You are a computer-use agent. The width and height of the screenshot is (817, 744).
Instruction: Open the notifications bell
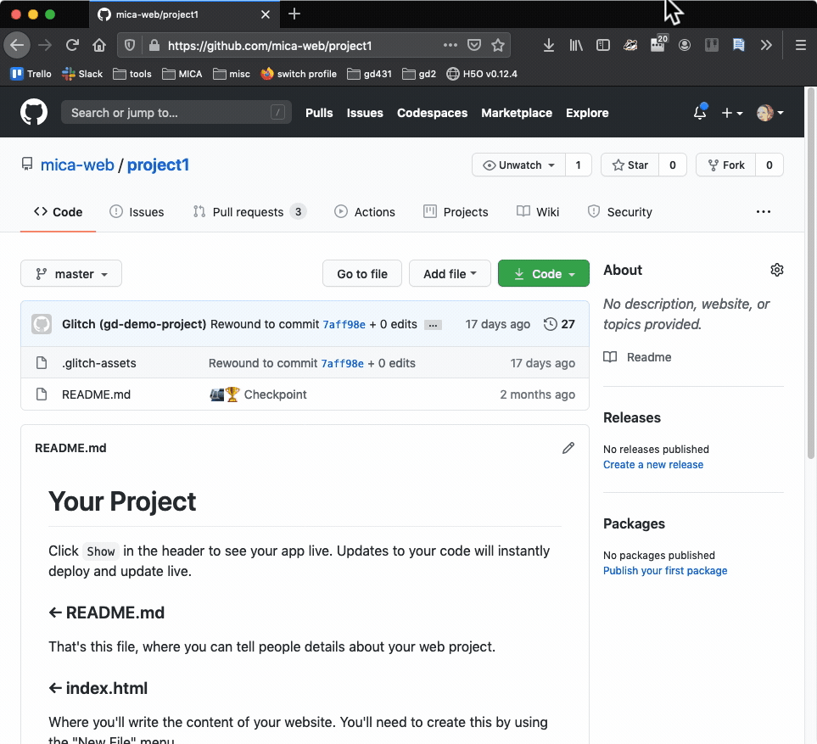point(698,111)
